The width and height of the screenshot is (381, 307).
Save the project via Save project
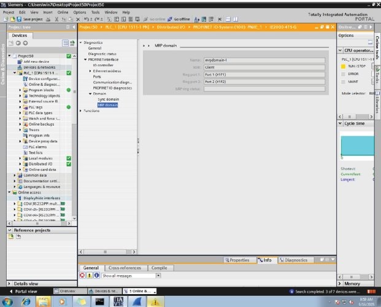pyautogui.click(x=29, y=19)
